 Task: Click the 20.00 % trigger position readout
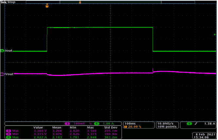pos(133,127)
